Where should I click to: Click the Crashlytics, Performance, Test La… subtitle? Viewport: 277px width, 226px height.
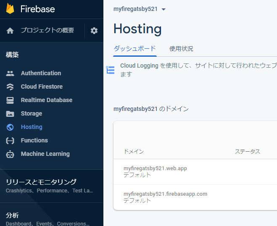tap(49, 191)
